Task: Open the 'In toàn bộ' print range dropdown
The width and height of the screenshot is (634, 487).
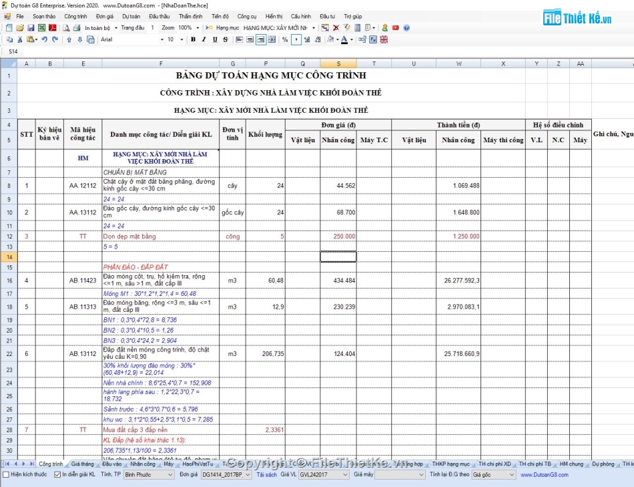Action: [116, 28]
